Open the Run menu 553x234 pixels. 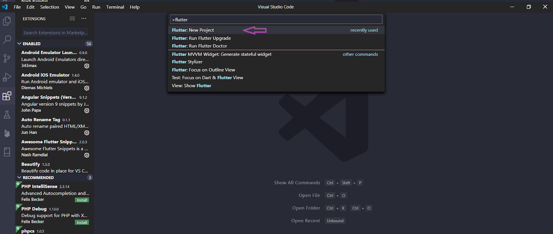click(x=96, y=7)
